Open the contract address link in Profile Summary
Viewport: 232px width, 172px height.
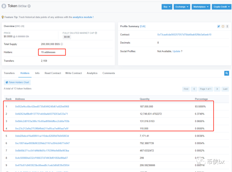[x=184, y=35]
